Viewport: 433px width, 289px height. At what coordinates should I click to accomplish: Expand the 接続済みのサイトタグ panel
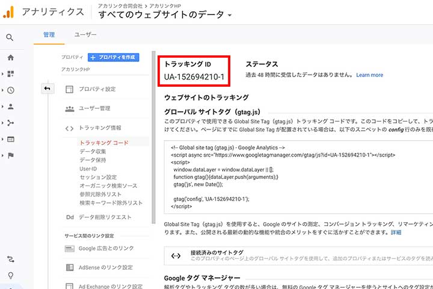298,256
